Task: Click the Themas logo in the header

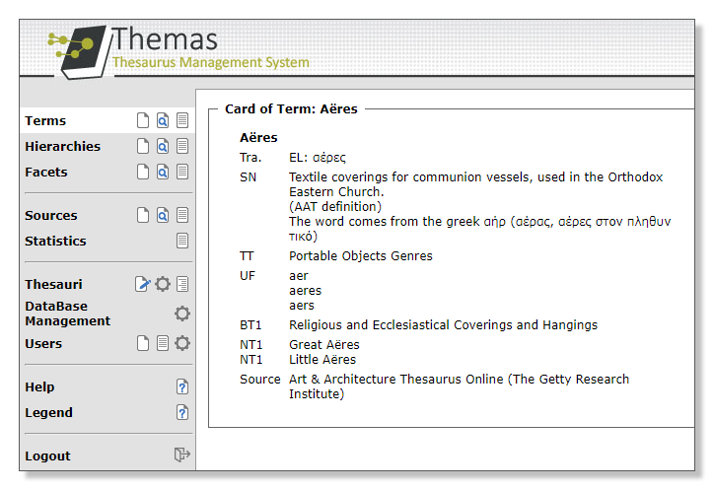Action: pos(178,49)
